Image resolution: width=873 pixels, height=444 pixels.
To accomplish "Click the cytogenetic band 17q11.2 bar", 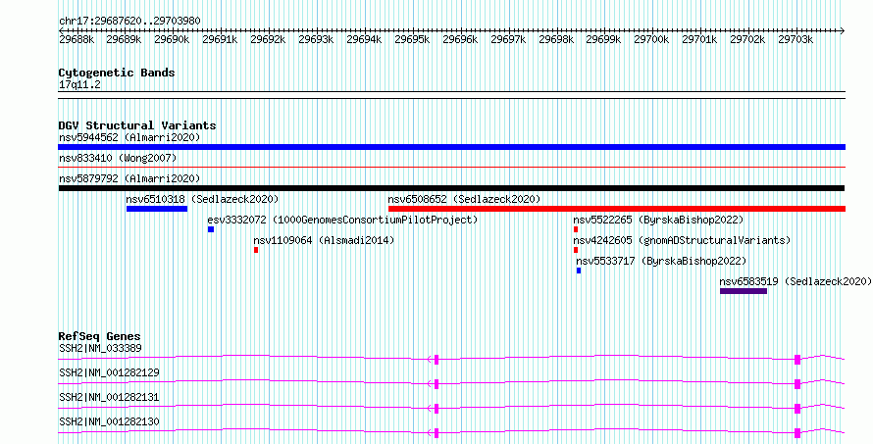I will pos(451,95).
